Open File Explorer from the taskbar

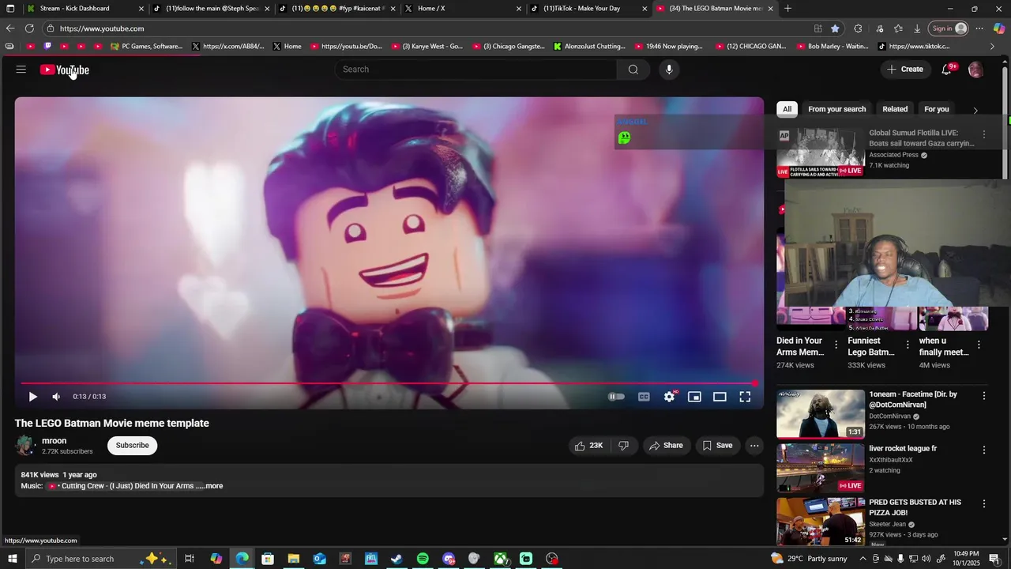(293, 559)
